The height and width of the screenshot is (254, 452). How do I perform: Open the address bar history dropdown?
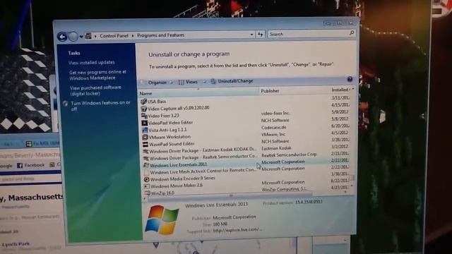pos(251,35)
